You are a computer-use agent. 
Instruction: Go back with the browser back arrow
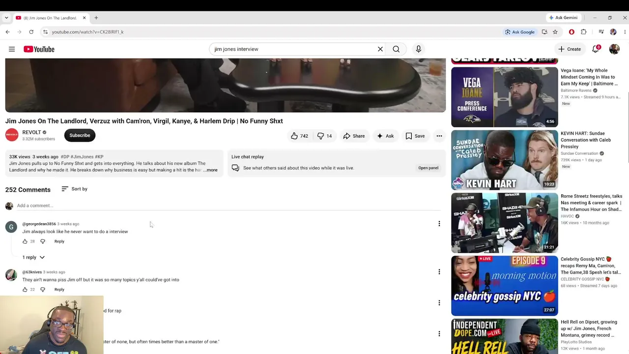(x=7, y=32)
